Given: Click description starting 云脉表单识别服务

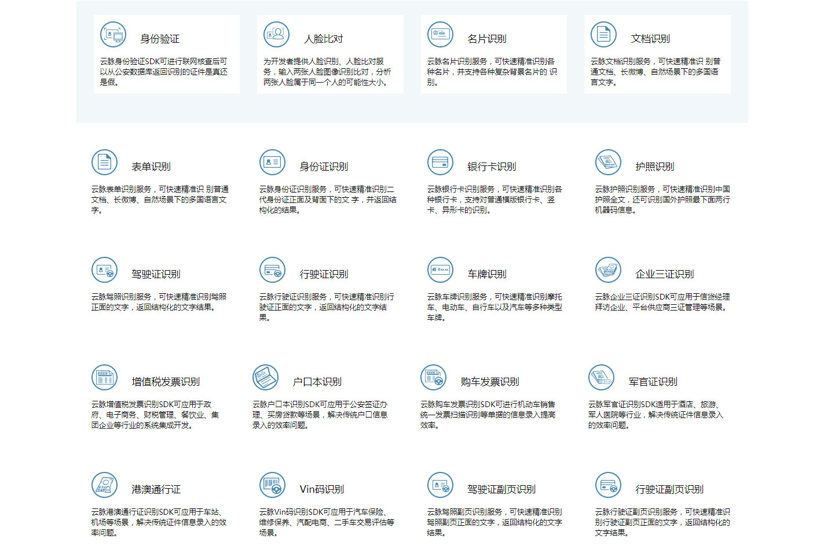Looking at the screenshot, I should (160, 200).
